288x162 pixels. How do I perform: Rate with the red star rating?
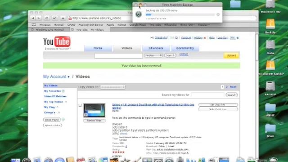(118, 152)
